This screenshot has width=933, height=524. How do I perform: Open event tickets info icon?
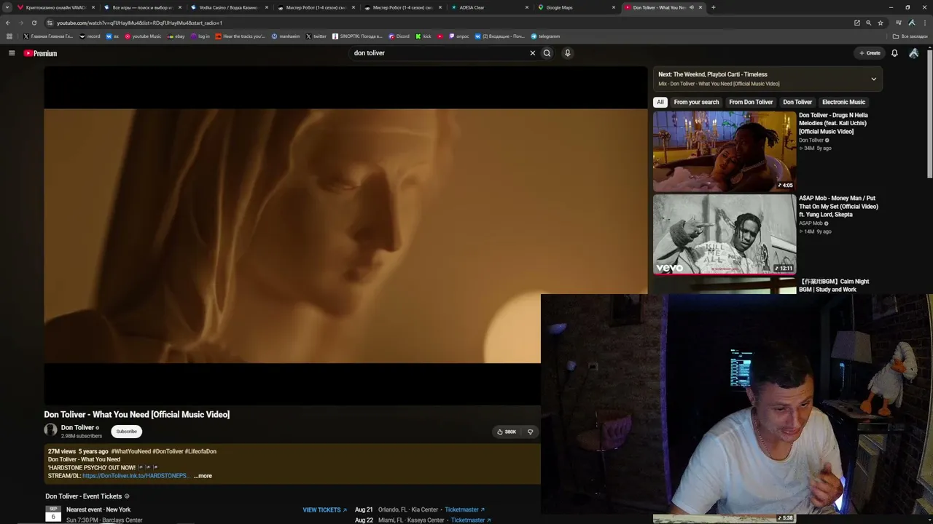coord(127,496)
